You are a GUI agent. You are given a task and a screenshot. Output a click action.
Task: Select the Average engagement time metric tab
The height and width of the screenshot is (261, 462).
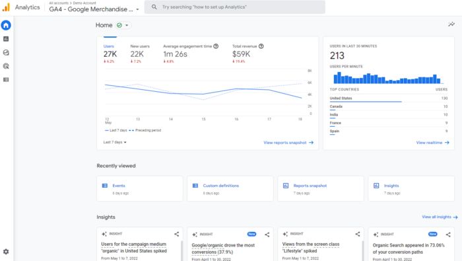(191, 54)
